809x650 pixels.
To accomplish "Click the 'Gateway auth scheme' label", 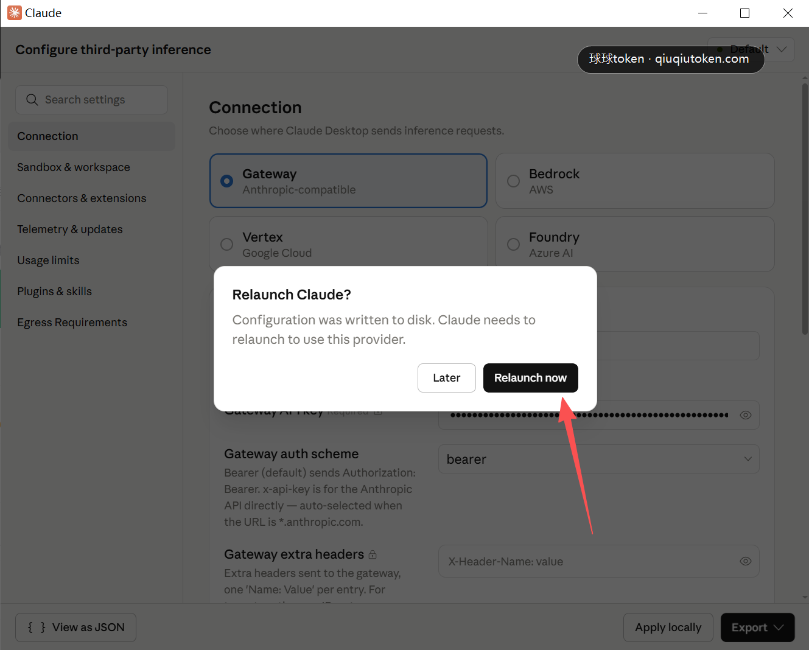I will pos(291,454).
